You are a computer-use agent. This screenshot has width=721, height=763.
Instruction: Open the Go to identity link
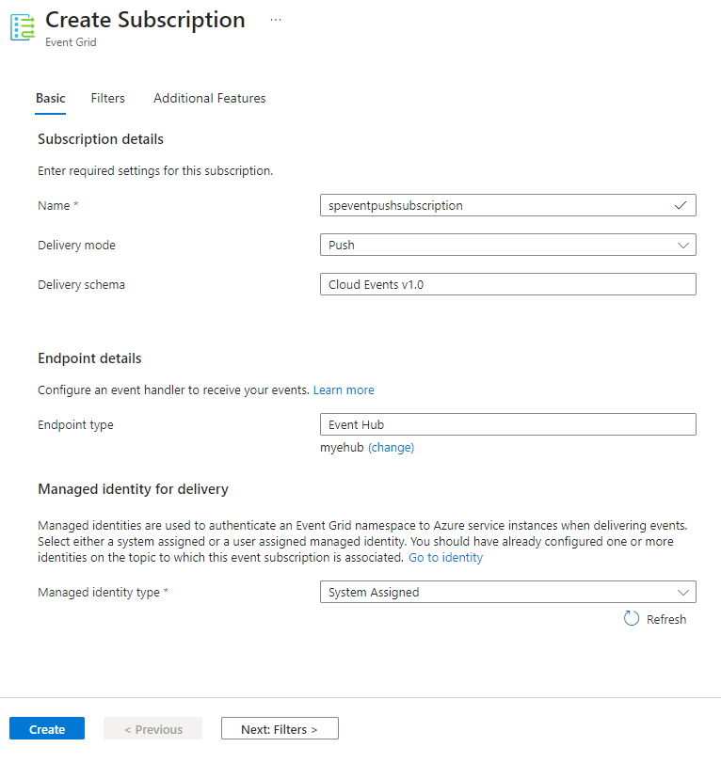445,557
